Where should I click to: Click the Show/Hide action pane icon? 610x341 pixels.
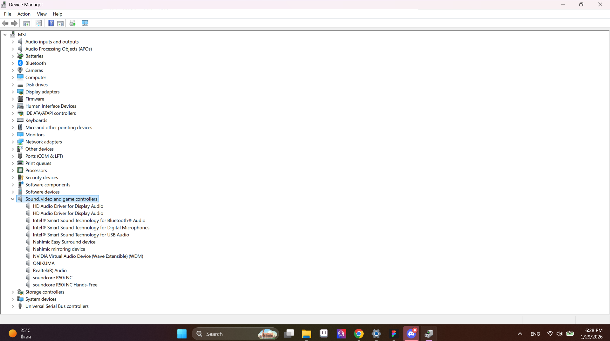pyautogui.click(x=60, y=23)
